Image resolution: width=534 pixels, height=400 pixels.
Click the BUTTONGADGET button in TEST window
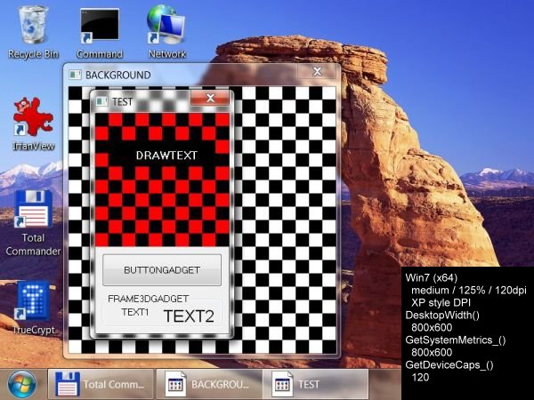(x=162, y=270)
